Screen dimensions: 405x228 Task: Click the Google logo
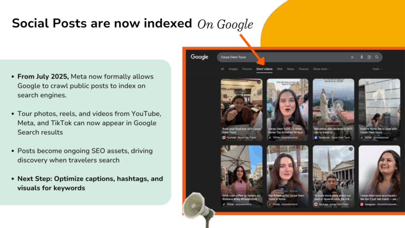point(199,57)
